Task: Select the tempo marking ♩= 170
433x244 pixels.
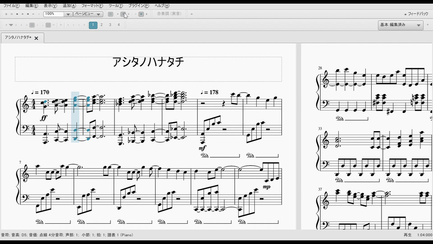Action: pos(40,92)
